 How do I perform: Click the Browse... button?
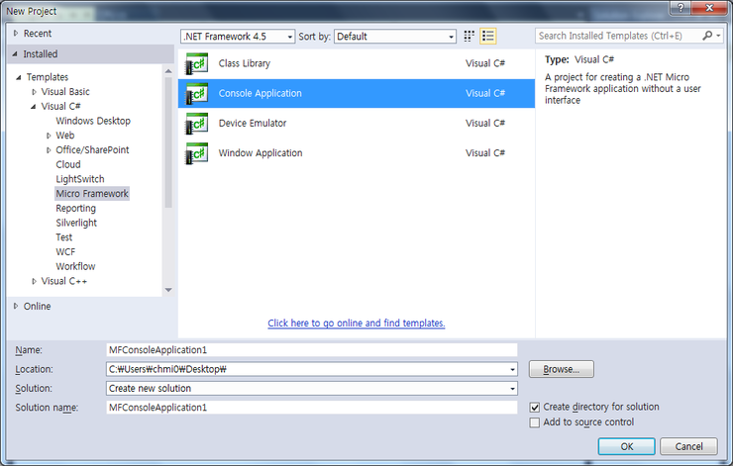coord(561,369)
